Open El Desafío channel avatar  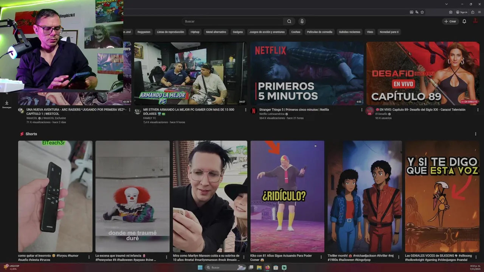[x=370, y=111]
